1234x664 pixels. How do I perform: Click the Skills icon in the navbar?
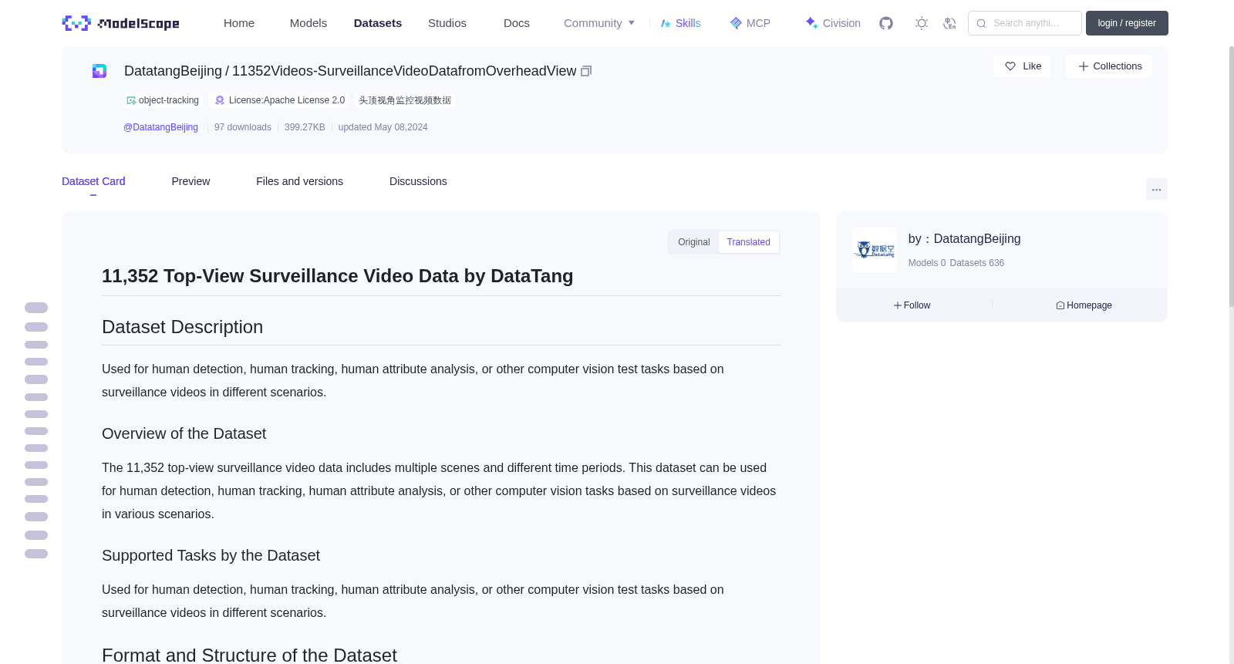point(666,23)
